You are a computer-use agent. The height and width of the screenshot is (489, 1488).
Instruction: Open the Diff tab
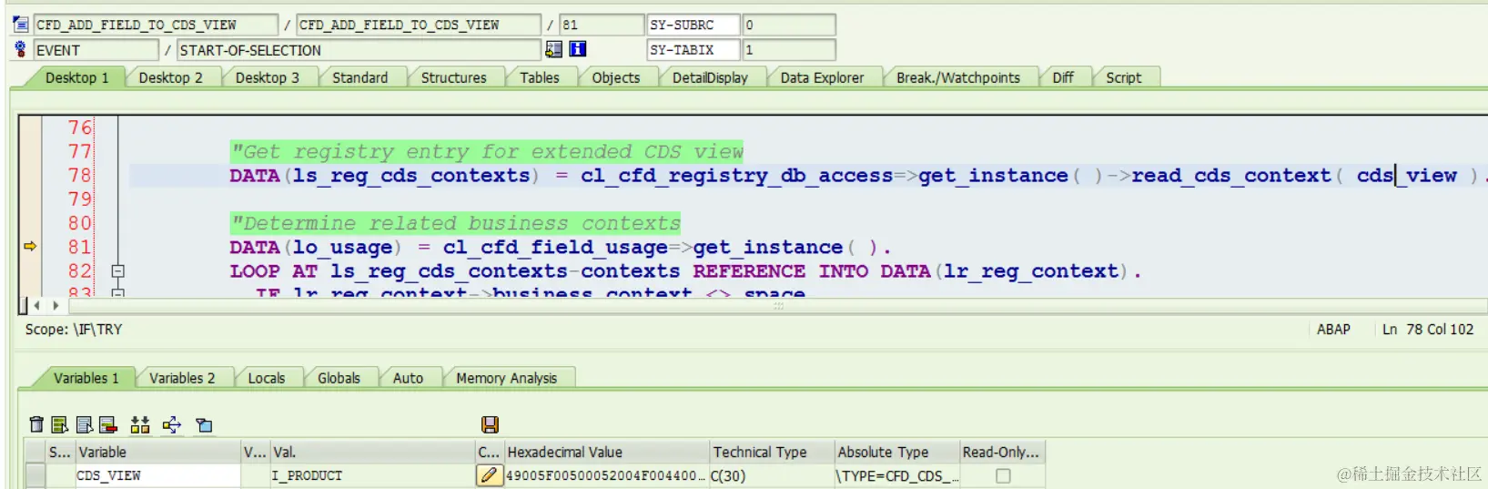(1062, 77)
